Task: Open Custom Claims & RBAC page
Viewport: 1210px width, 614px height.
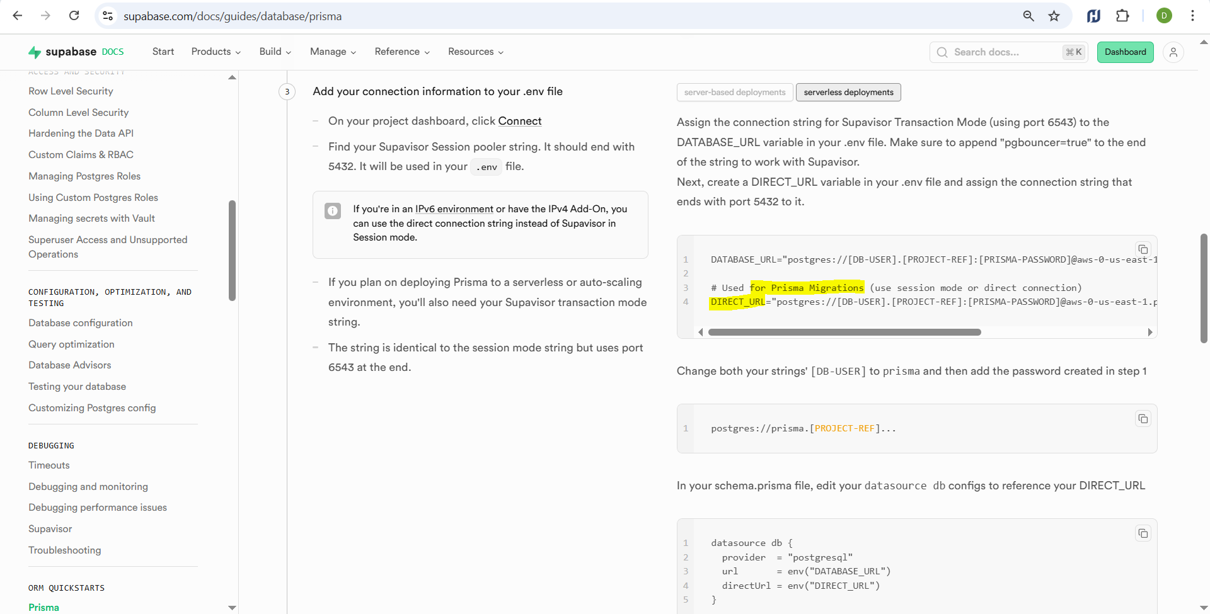Action: point(81,155)
